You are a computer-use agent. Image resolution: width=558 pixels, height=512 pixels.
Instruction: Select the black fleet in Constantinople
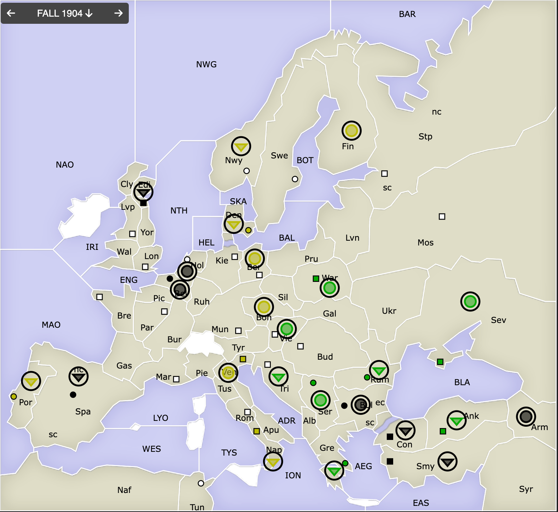point(405,431)
